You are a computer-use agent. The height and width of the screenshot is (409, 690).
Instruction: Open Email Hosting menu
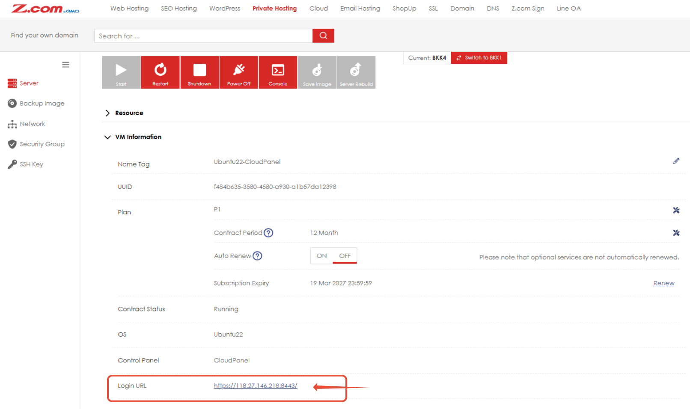point(360,9)
